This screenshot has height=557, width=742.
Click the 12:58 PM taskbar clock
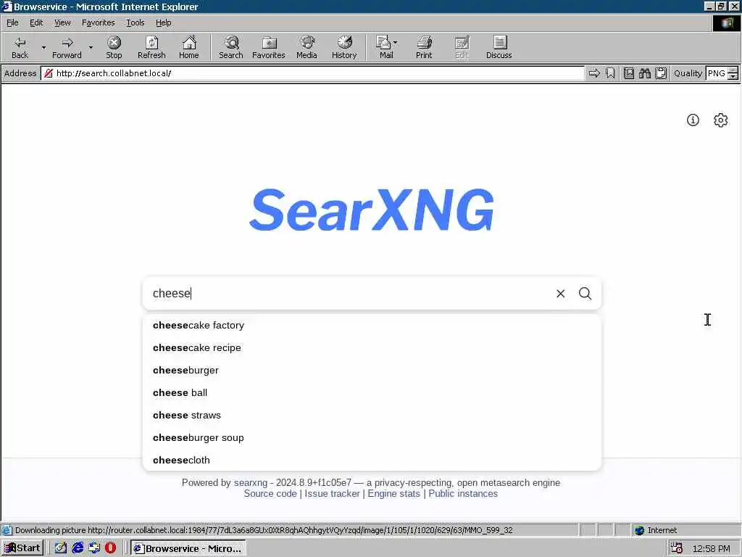pyautogui.click(x=711, y=548)
